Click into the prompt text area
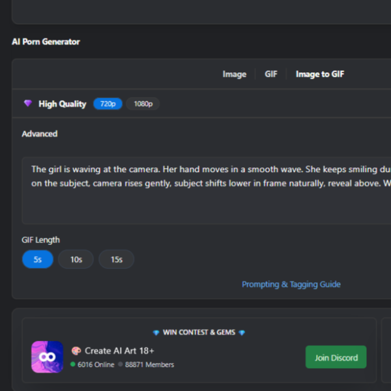This screenshot has height=391, width=391. [x=207, y=191]
